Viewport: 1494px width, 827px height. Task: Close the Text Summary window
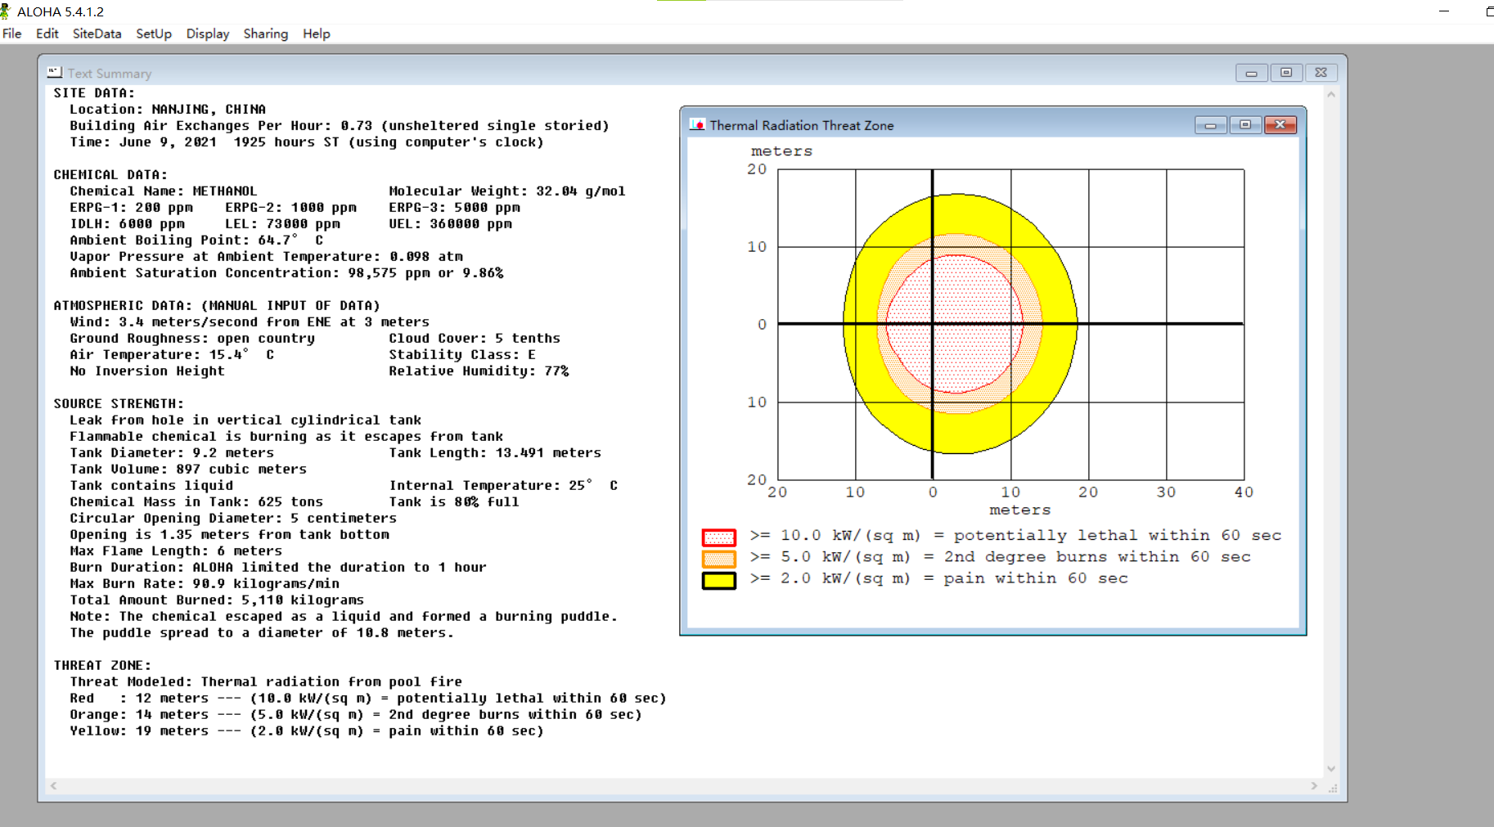pos(1321,73)
